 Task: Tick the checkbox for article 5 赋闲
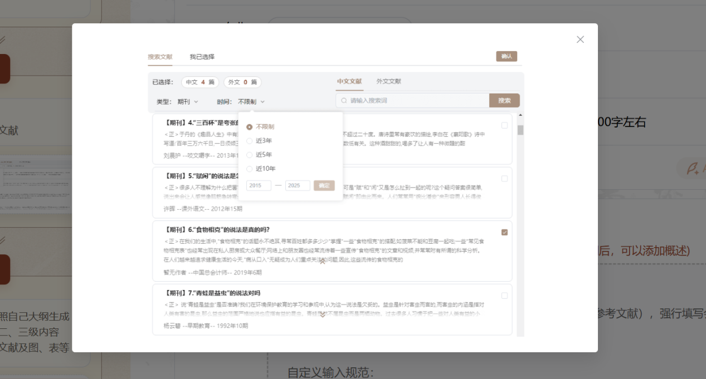click(504, 179)
